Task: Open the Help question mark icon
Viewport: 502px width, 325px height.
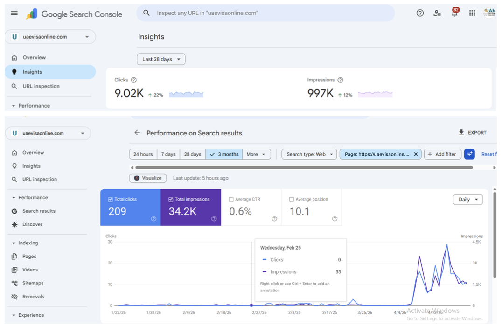Action: [x=420, y=13]
